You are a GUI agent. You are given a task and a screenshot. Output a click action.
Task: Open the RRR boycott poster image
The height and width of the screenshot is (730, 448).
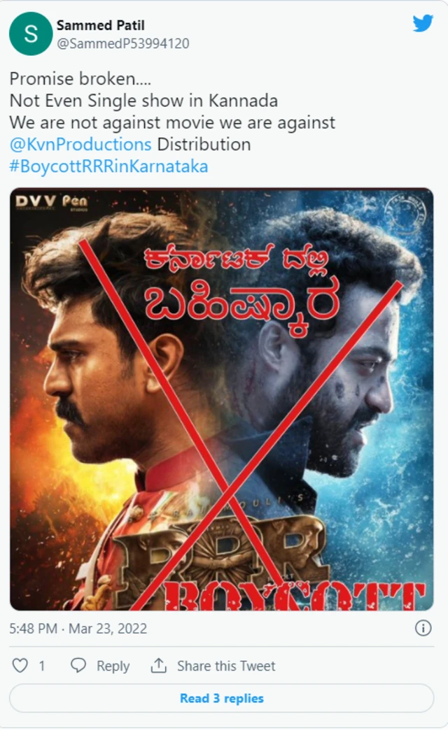[x=221, y=399]
